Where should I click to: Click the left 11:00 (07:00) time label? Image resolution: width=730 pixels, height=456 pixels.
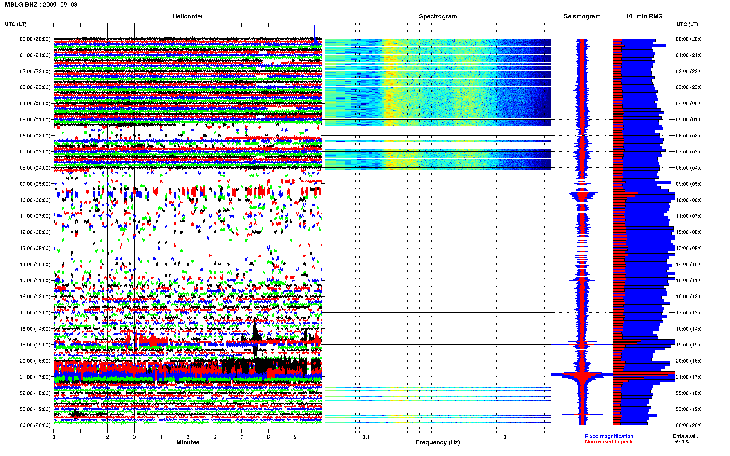tap(35, 216)
